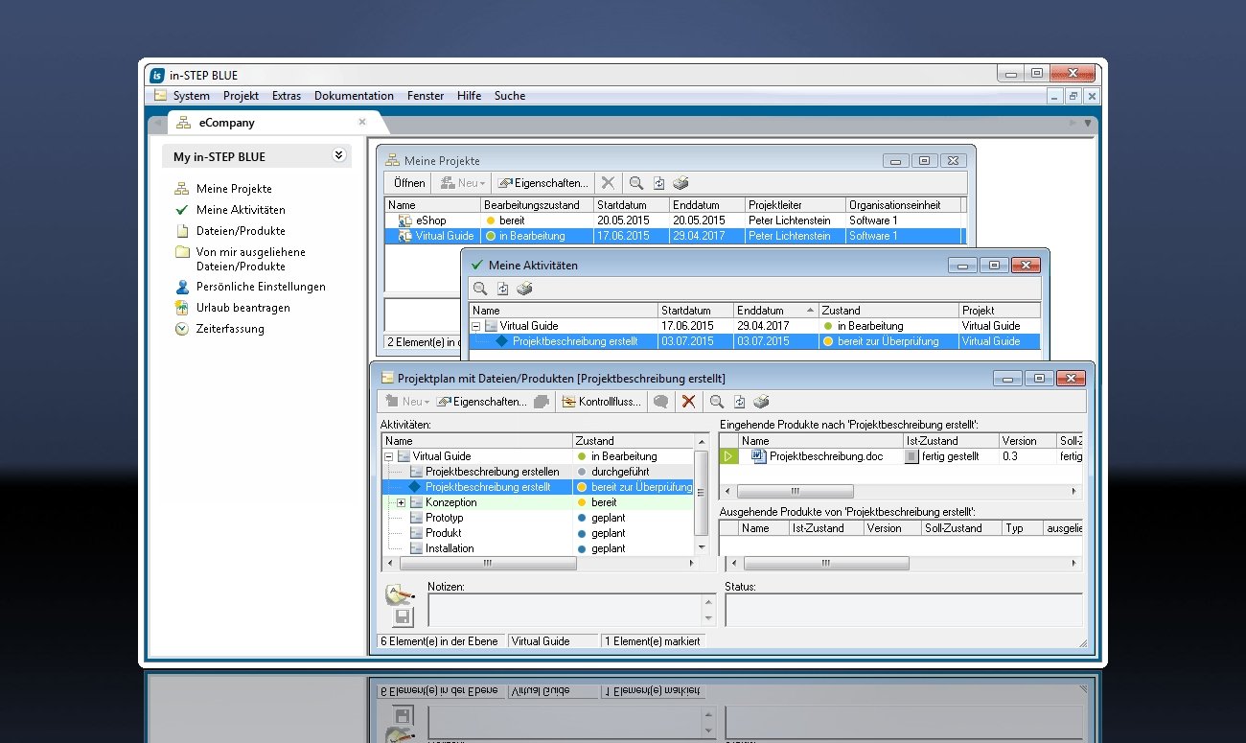Collapse Virtual Guide node in Aktivitäten tree

coord(388,456)
